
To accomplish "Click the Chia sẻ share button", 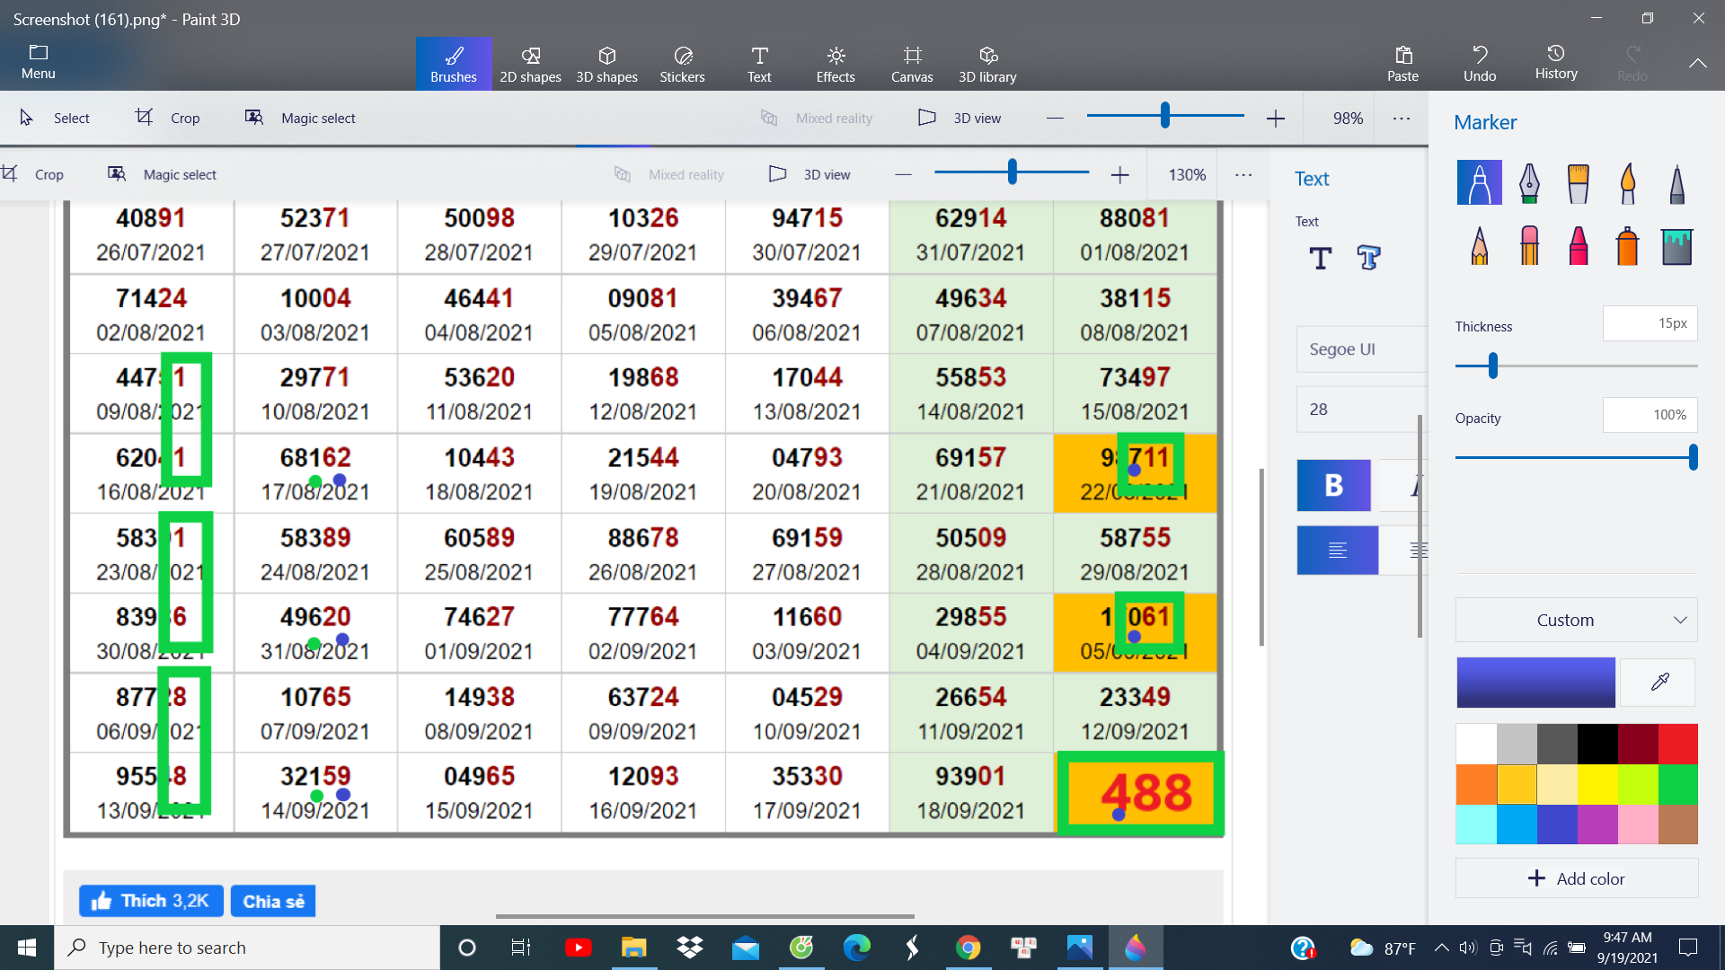I will pos(273,901).
